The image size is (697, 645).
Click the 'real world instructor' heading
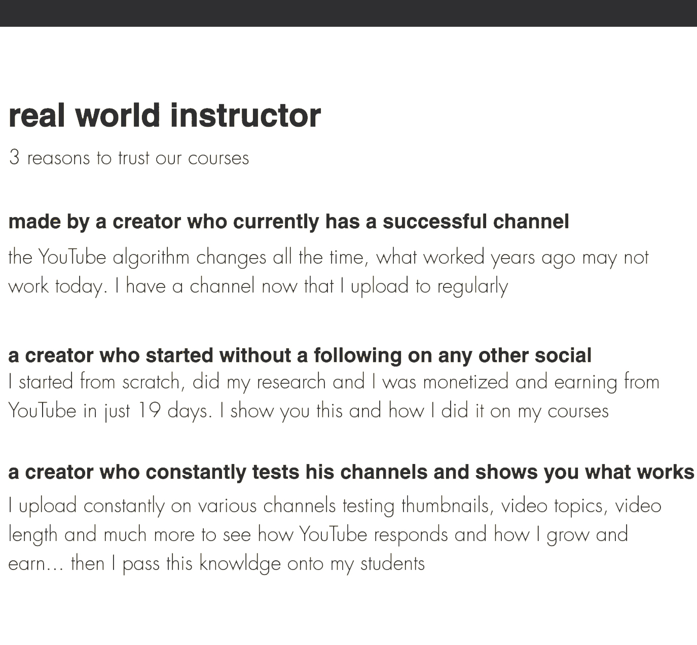coord(165,115)
